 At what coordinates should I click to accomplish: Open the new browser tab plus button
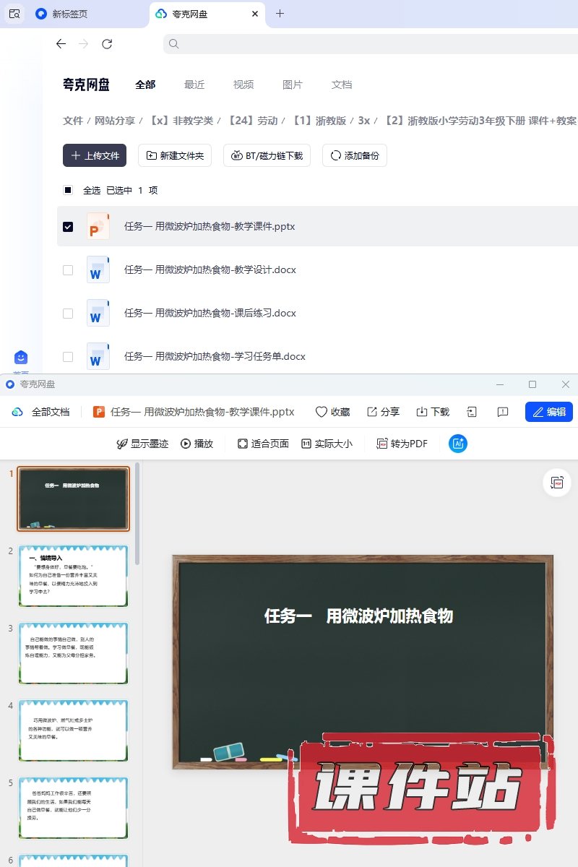coord(280,14)
